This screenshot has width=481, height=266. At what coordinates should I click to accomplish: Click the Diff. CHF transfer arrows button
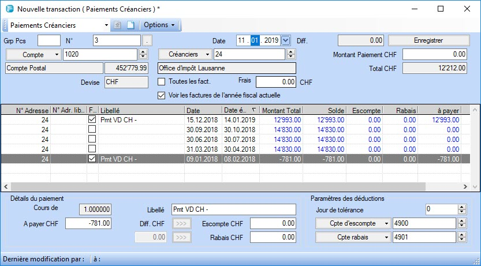181,223
